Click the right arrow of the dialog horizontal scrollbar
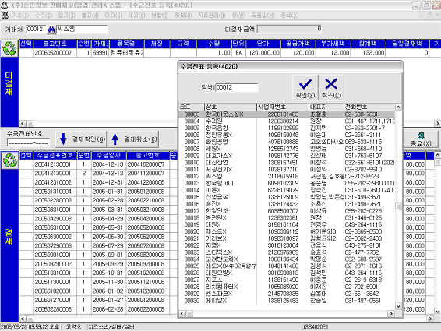 (391, 313)
